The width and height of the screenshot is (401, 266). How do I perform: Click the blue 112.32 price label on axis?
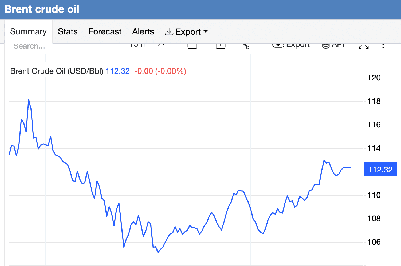point(380,170)
